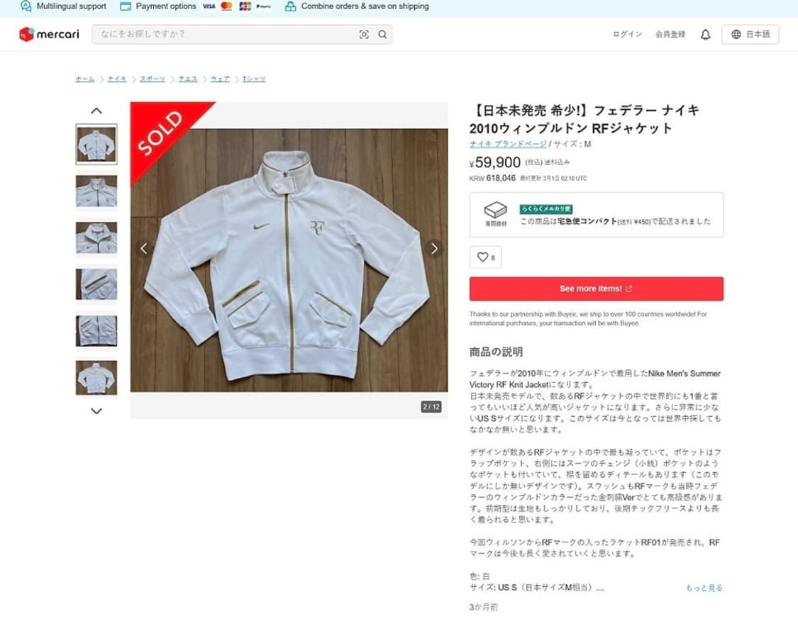Show previous product image arrow
798x626 pixels.
144,249
